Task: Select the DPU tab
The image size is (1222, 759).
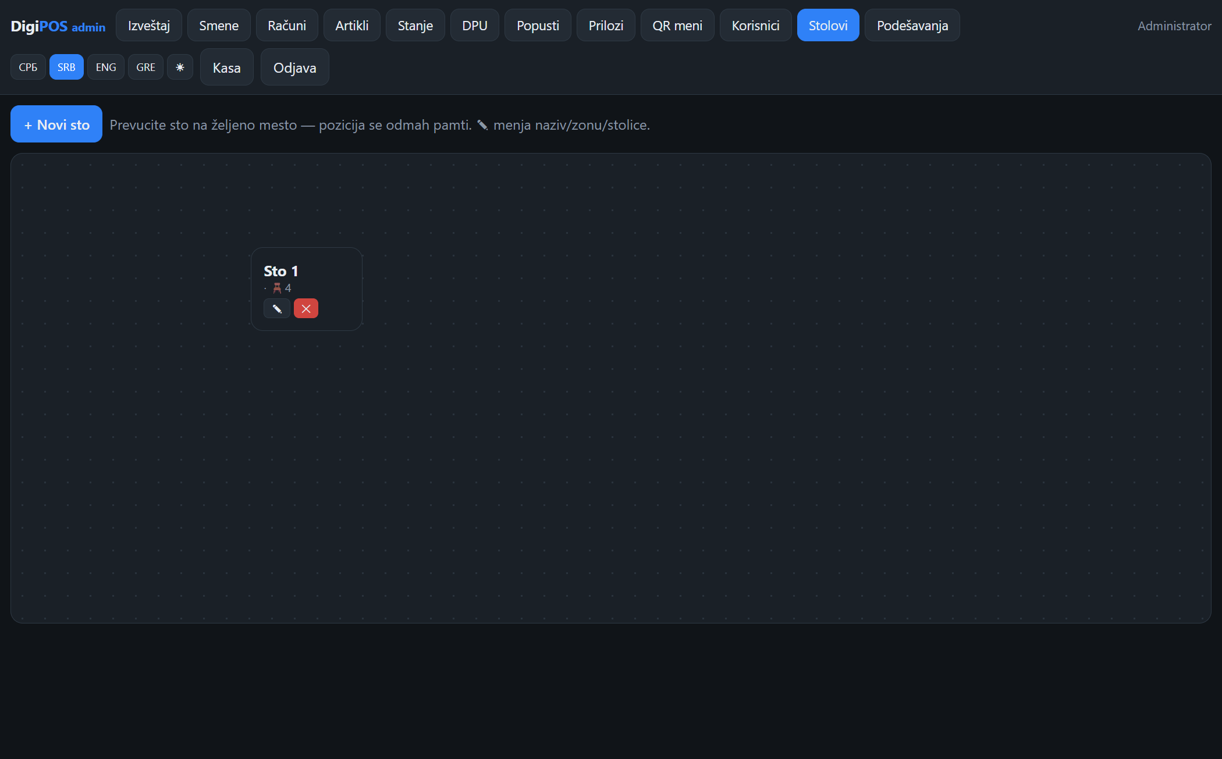Action: 475,25
